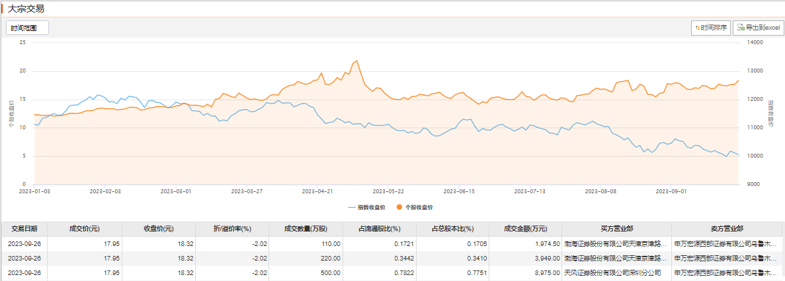Click the 2023-04-21 x-axis label
This screenshot has width=785, height=281.
317,191
